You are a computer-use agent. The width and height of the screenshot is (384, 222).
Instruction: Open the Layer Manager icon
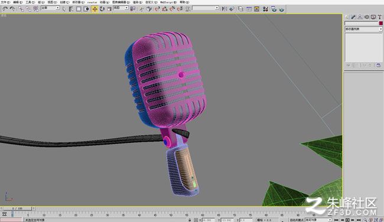tap(240, 9)
